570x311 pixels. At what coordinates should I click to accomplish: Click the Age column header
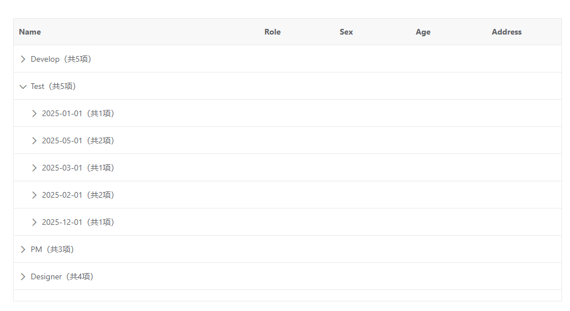(423, 32)
